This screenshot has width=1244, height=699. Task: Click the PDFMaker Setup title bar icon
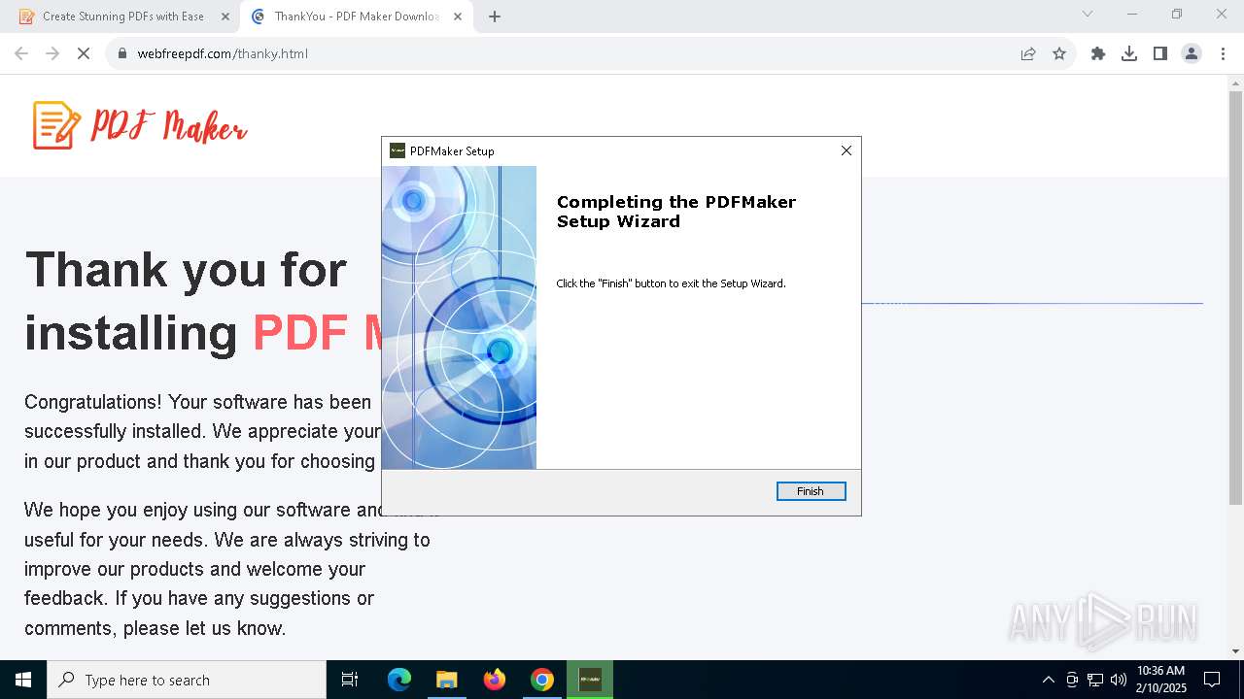[x=397, y=150]
